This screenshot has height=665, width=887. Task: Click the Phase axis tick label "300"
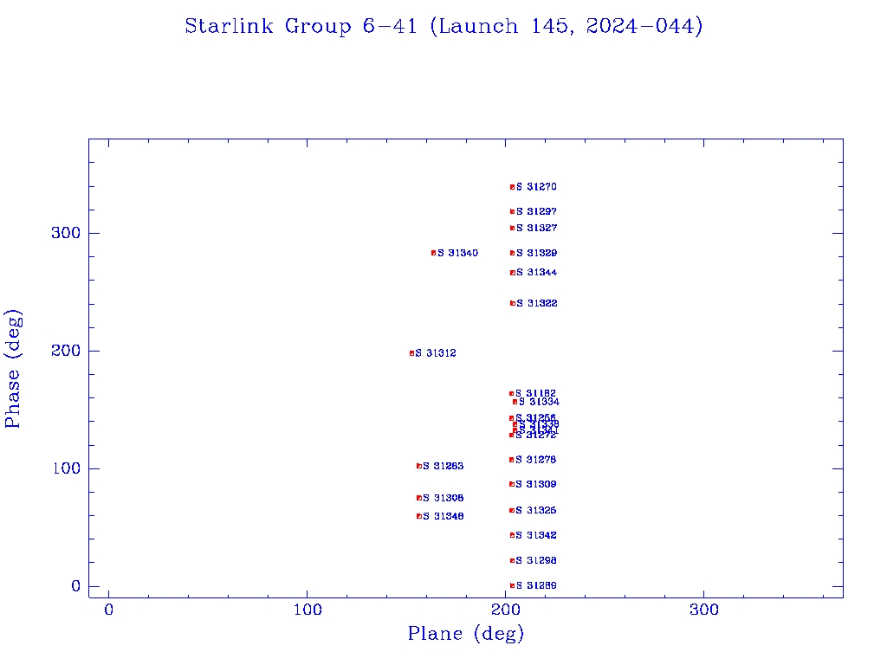click(x=66, y=233)
